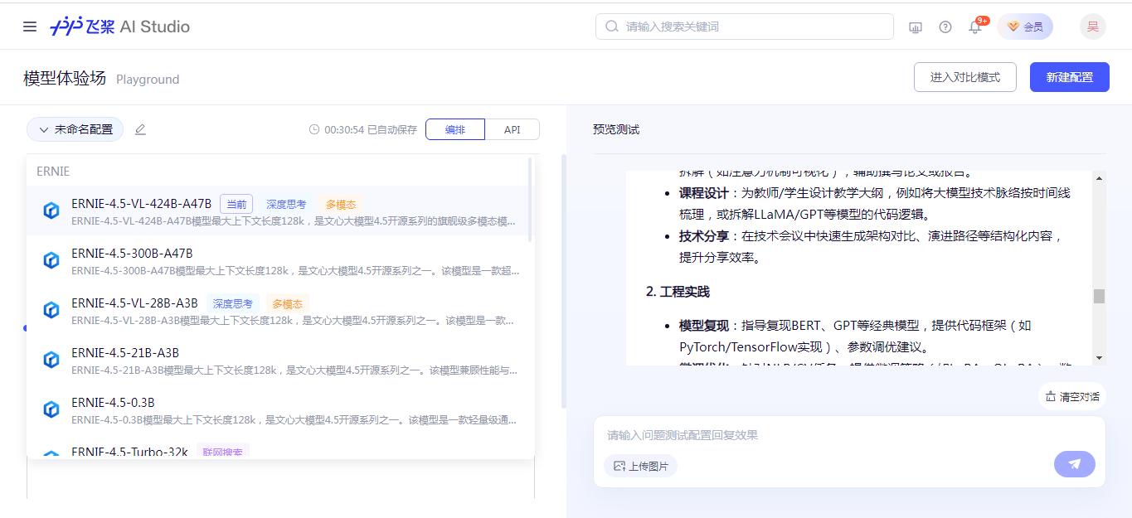This screenshot has height=518, width=1132.
Task: Click the chat scrollbar down arrow
Action: (x=1099, y=357)
